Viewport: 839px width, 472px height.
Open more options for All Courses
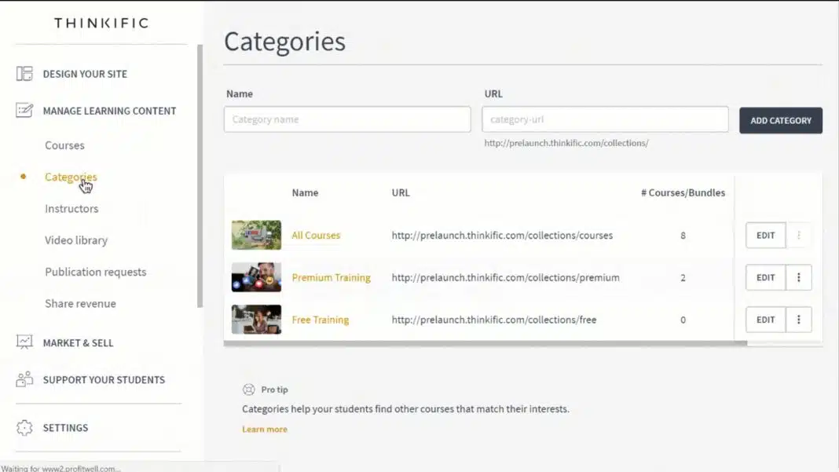(799, 235)
